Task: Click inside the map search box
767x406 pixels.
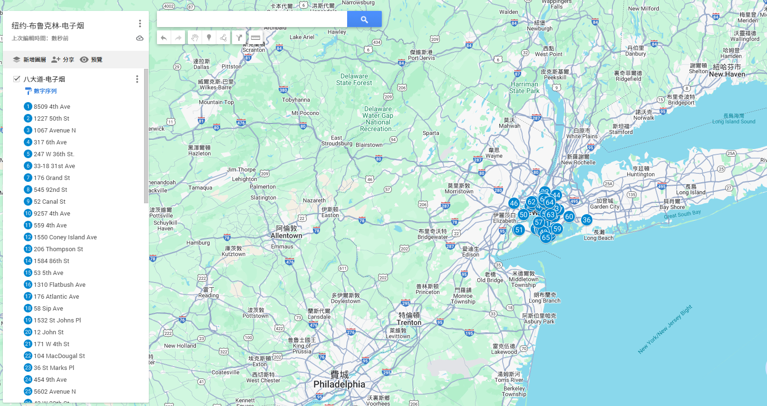Action: [252, 19]
